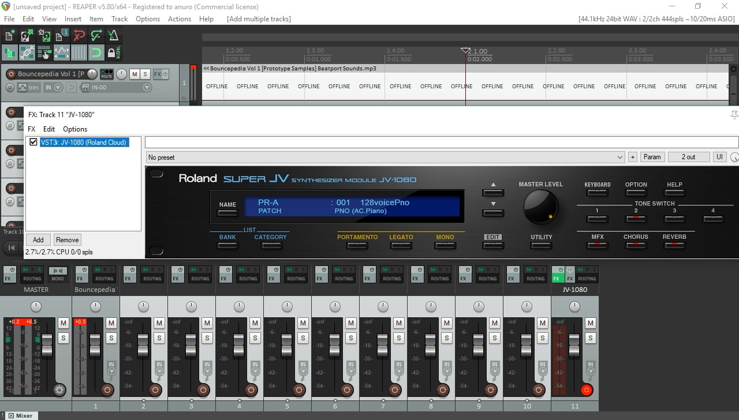Click the UI button in FX window
The image size is (739, 420).
pyautogui.click(x=719, y=157)
